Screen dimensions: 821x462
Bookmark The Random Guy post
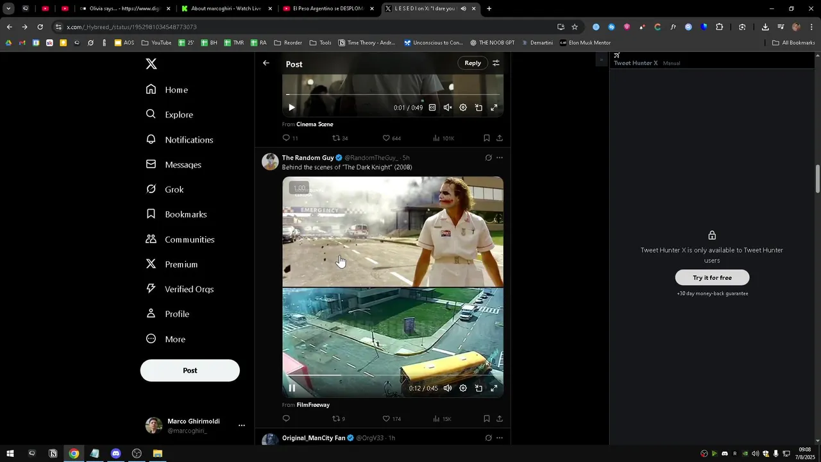(x=487, y=418)
